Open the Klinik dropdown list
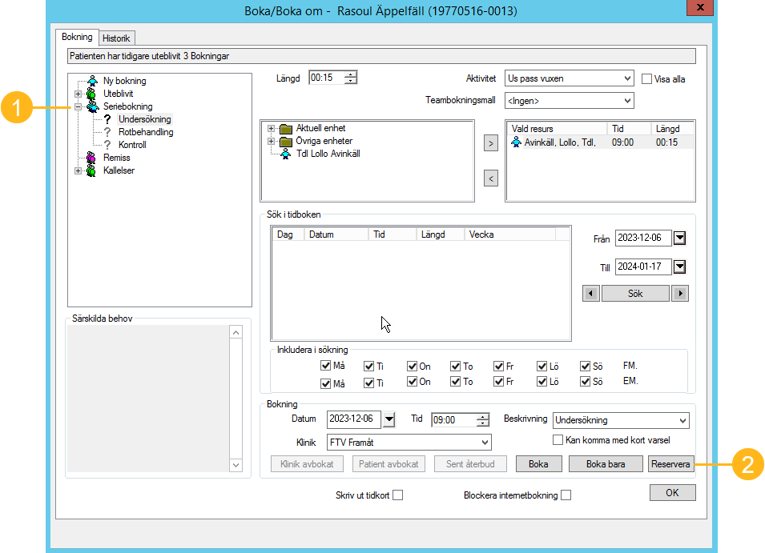 pos(485,443)
